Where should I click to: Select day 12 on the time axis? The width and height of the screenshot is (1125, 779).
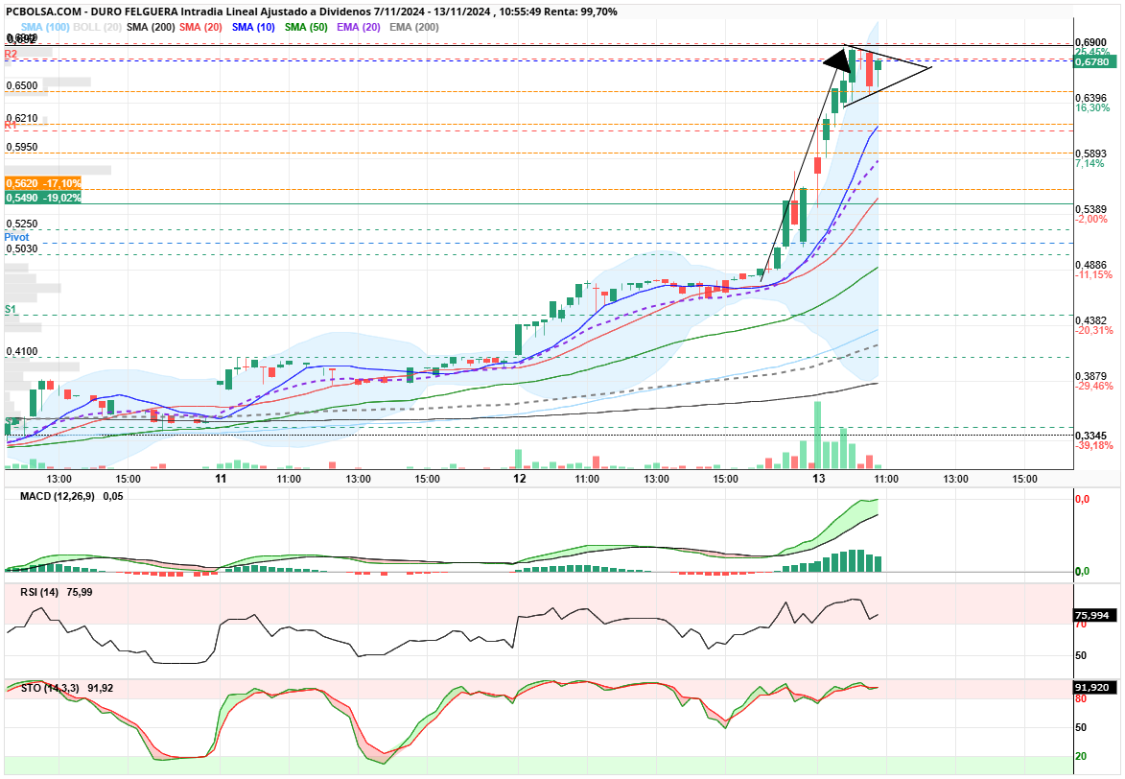pyautogui.click(x=520, y=479)
